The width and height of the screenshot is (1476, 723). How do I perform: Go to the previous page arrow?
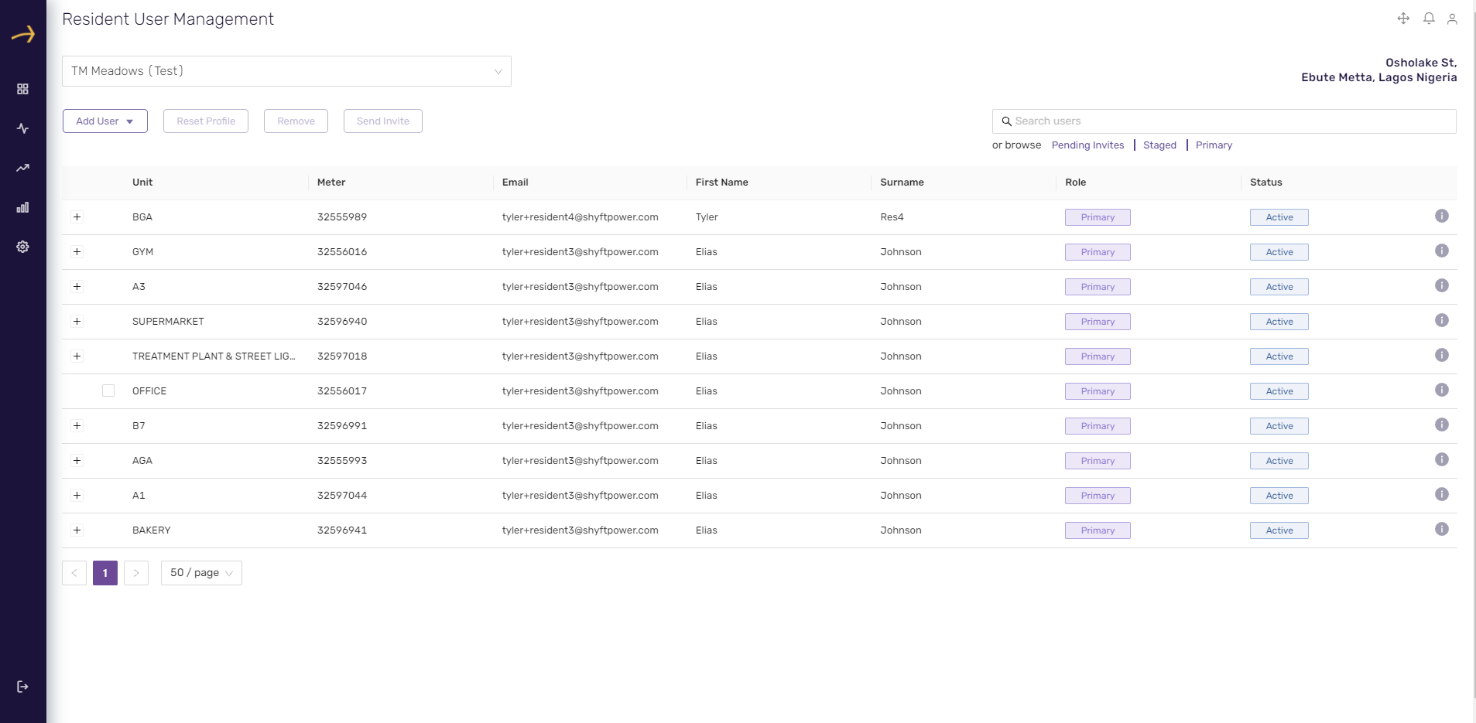(x=74, y=573)
